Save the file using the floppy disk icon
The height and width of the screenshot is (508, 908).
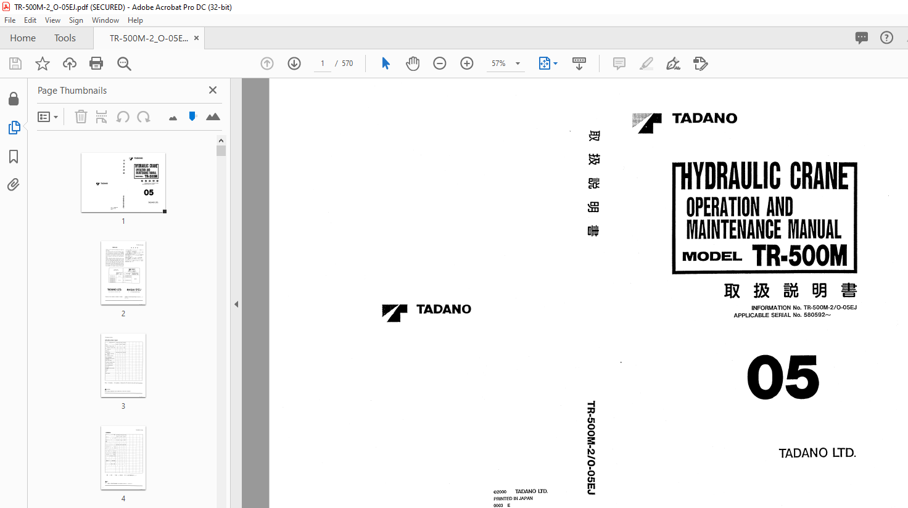click(x=15, y=63)
